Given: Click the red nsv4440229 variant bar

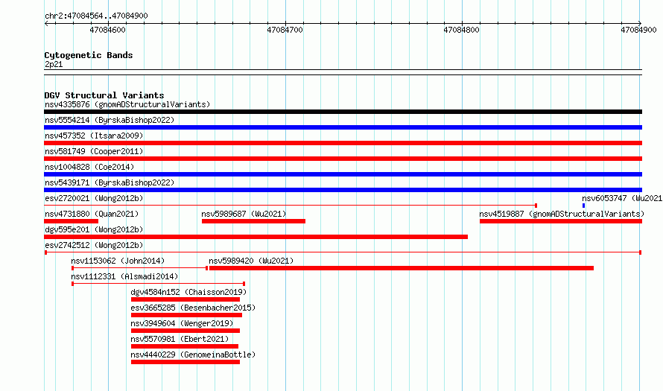Looking at the screenshot, I should point(185,362).
